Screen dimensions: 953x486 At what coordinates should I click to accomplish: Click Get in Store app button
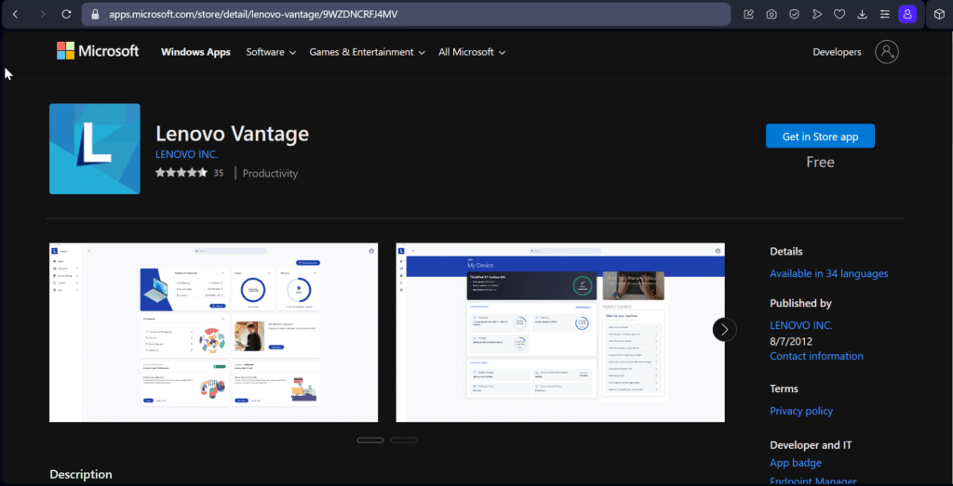point(820,136)
